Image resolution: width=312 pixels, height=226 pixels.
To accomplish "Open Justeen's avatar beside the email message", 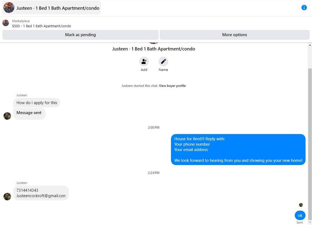I will [7, 197].
